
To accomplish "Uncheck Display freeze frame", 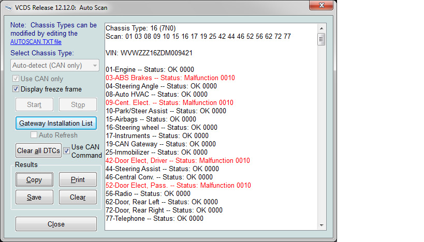I will tap(16, 89).
